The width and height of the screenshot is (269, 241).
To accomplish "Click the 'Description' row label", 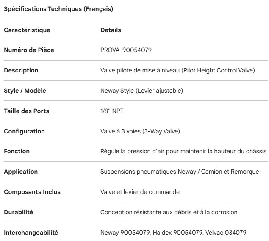I will pos(21,70).
